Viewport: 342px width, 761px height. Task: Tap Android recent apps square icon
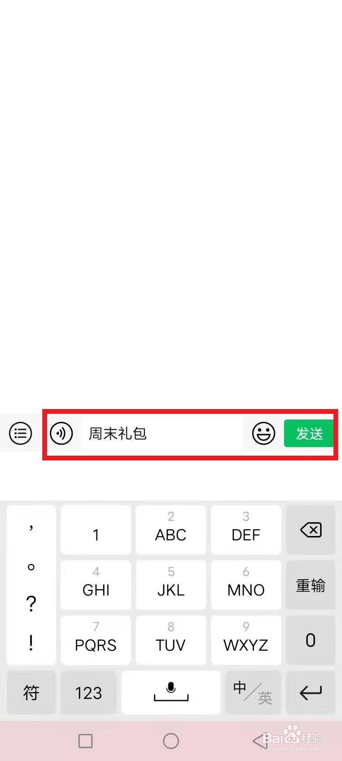pyautogui.click(x=85, y=741)
